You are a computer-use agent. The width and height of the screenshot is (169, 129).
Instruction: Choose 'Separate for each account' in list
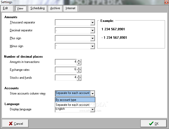[75, 105]
